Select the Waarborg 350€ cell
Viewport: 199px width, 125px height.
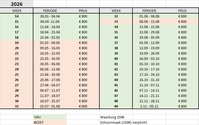pyautogui.click(x=116, y=117)
